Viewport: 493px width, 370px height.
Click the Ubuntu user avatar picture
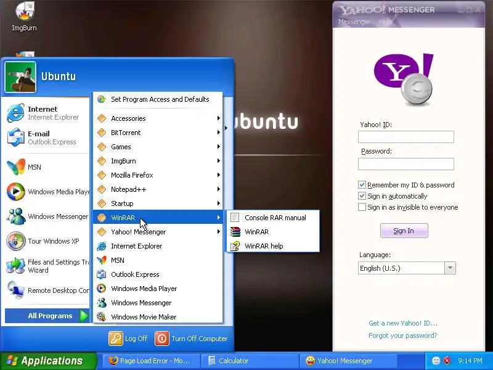20,77
